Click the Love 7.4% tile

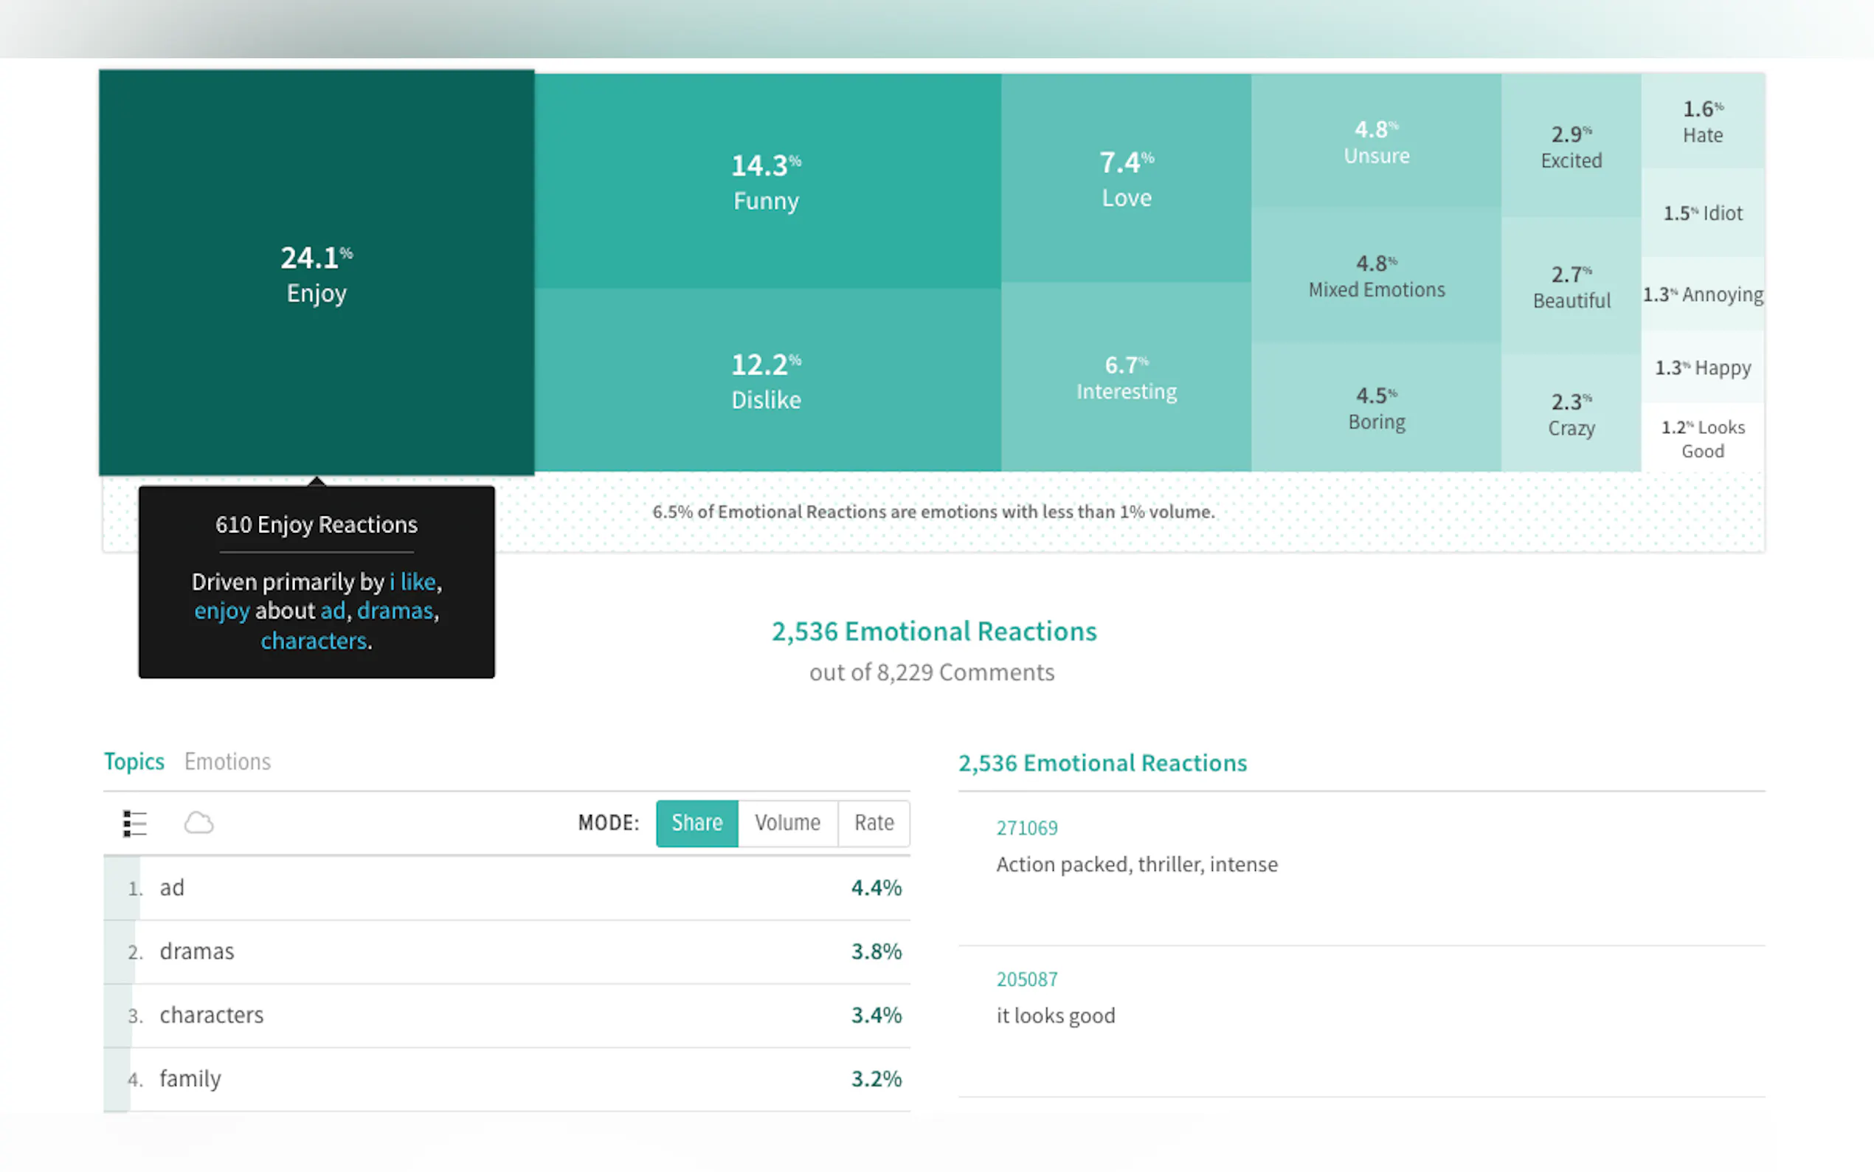[1126, 179]
